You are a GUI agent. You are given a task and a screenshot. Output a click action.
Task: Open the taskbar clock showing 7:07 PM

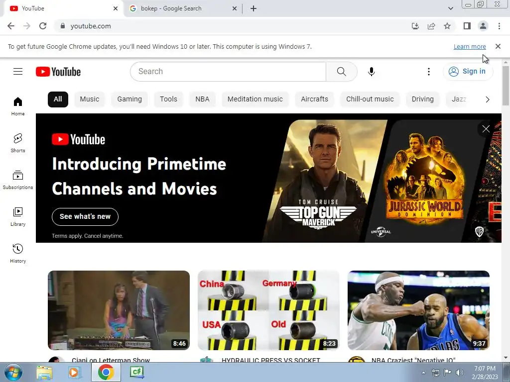[485, 373]
